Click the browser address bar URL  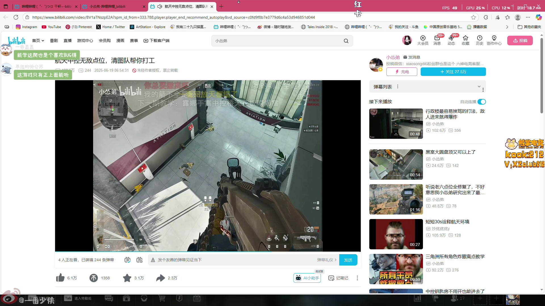tap(173, 17)
